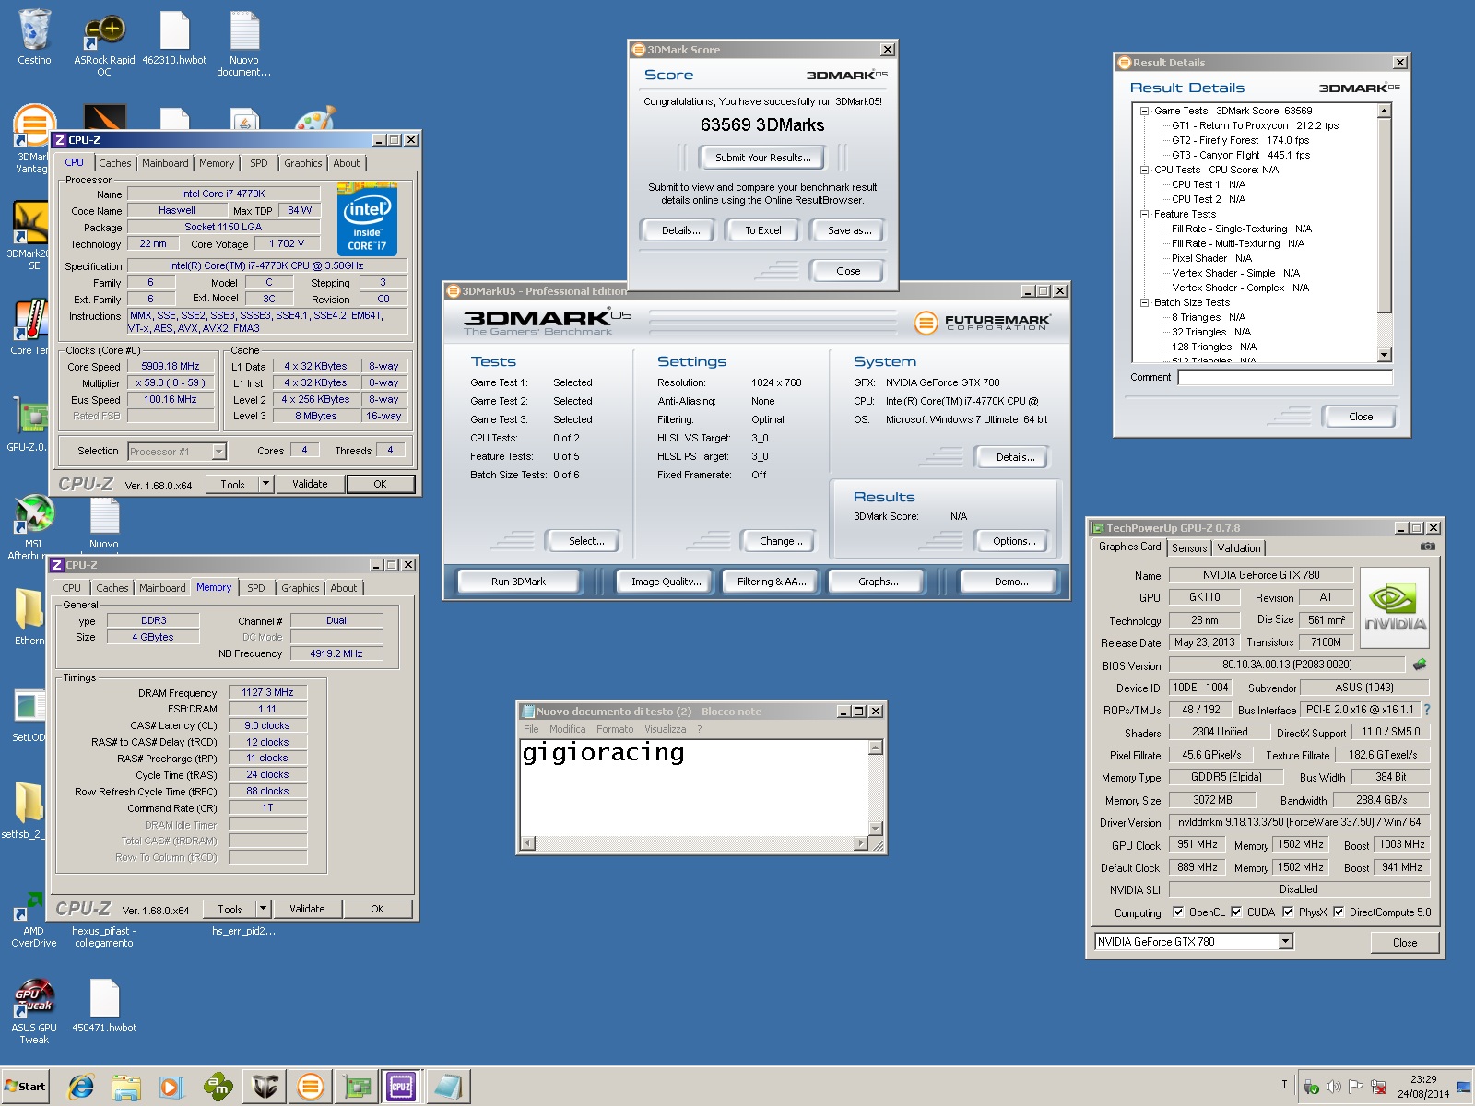Switch to the Sensors tab in GPU-Z

[1189, 547]
